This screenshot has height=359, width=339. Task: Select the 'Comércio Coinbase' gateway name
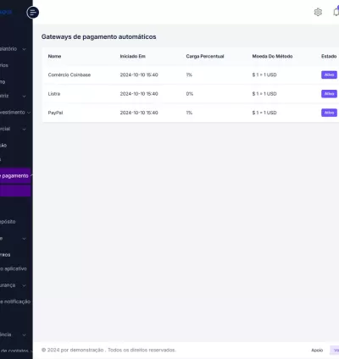[69, 75]
